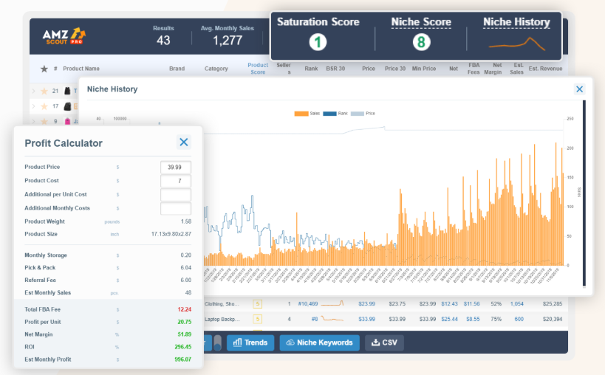Star the product in row 9

coord(44,121)
